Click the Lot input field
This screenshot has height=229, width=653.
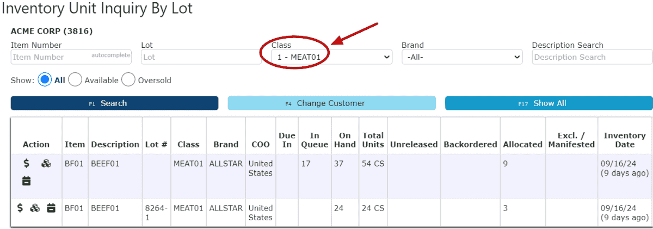[201, 57]
